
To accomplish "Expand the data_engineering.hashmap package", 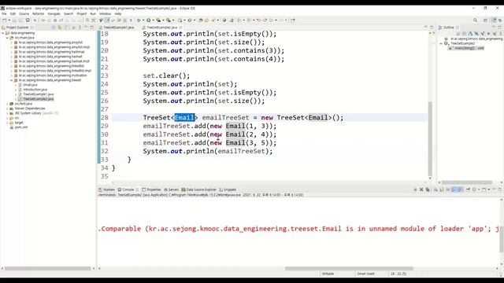I will pyautogui.click(x=12, y=52).
